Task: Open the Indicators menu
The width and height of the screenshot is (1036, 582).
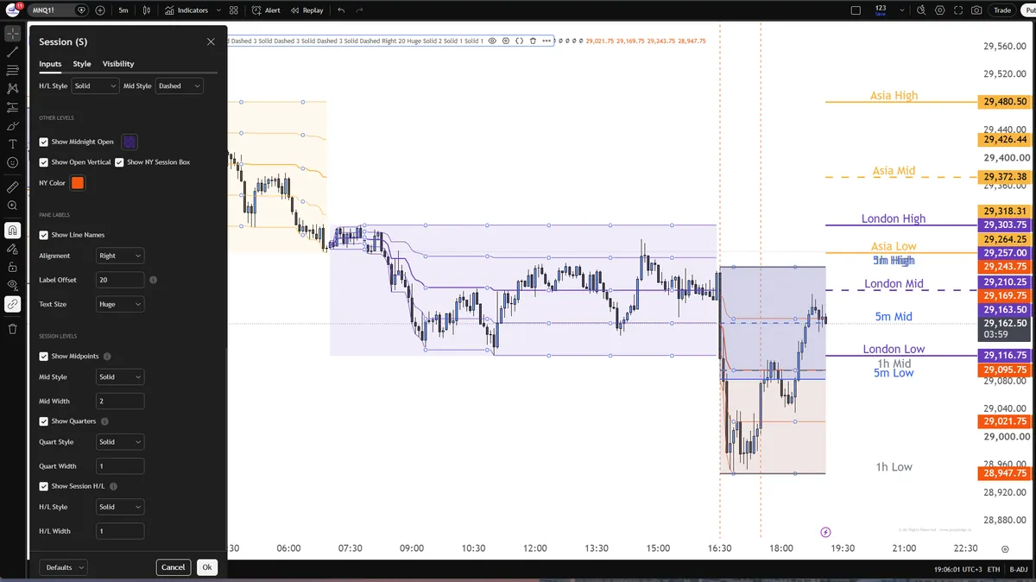Action: click(x=186, y=10)
